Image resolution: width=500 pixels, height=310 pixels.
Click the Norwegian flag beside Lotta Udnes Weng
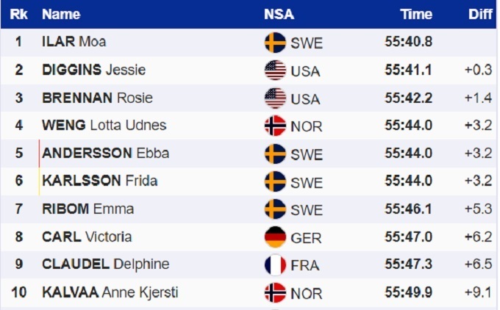pyautogui.click(x=275, y=126)
